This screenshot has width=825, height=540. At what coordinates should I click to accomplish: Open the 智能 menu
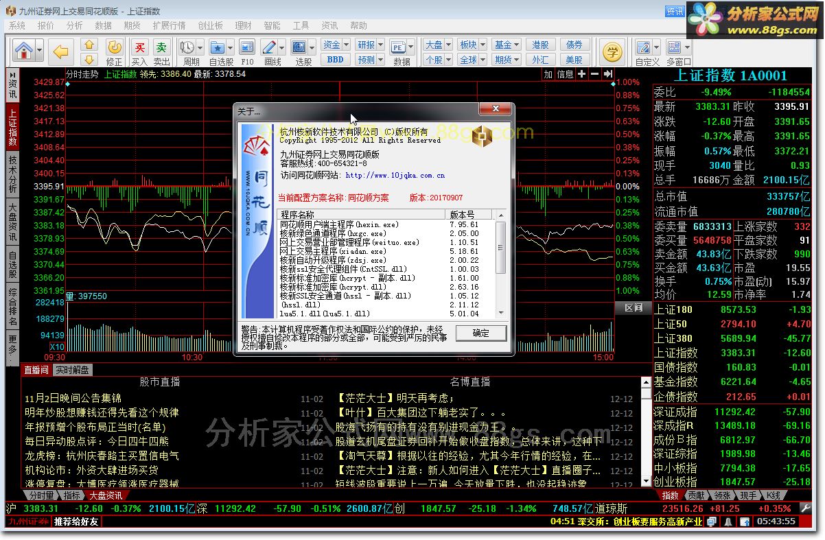(x=272, y=25)
